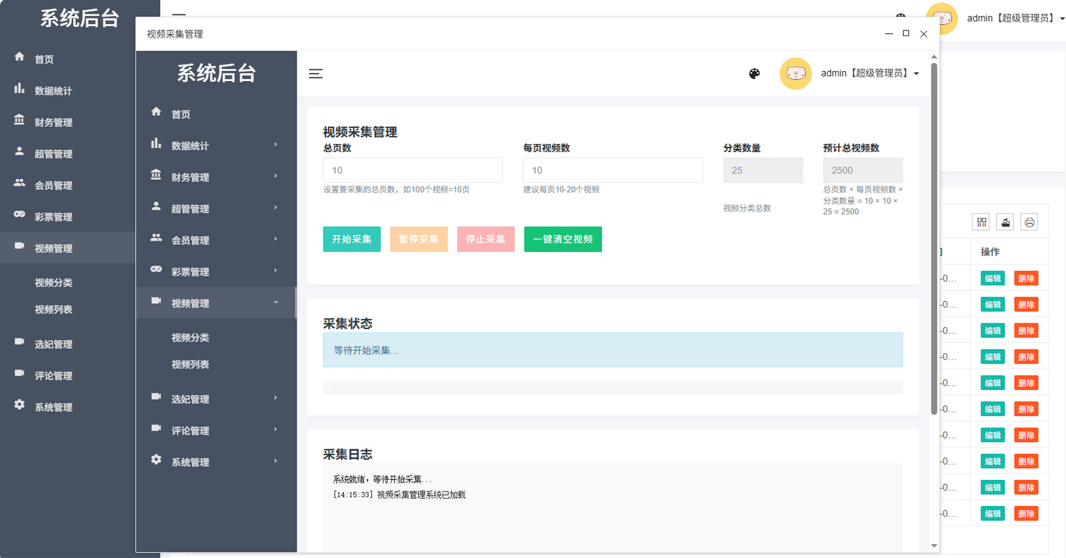Open the admin dropdown in popup header

pyautogui.click(x=870, y=74)
